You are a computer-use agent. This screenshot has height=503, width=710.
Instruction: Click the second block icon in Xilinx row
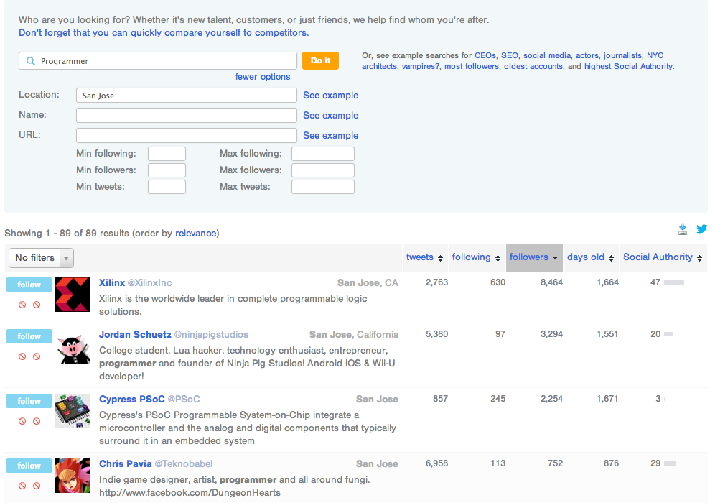coord(37,305)
